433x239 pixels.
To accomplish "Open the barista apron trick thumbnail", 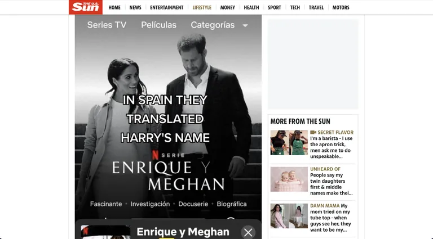I will pyautogui.click(x=289, y=142).
